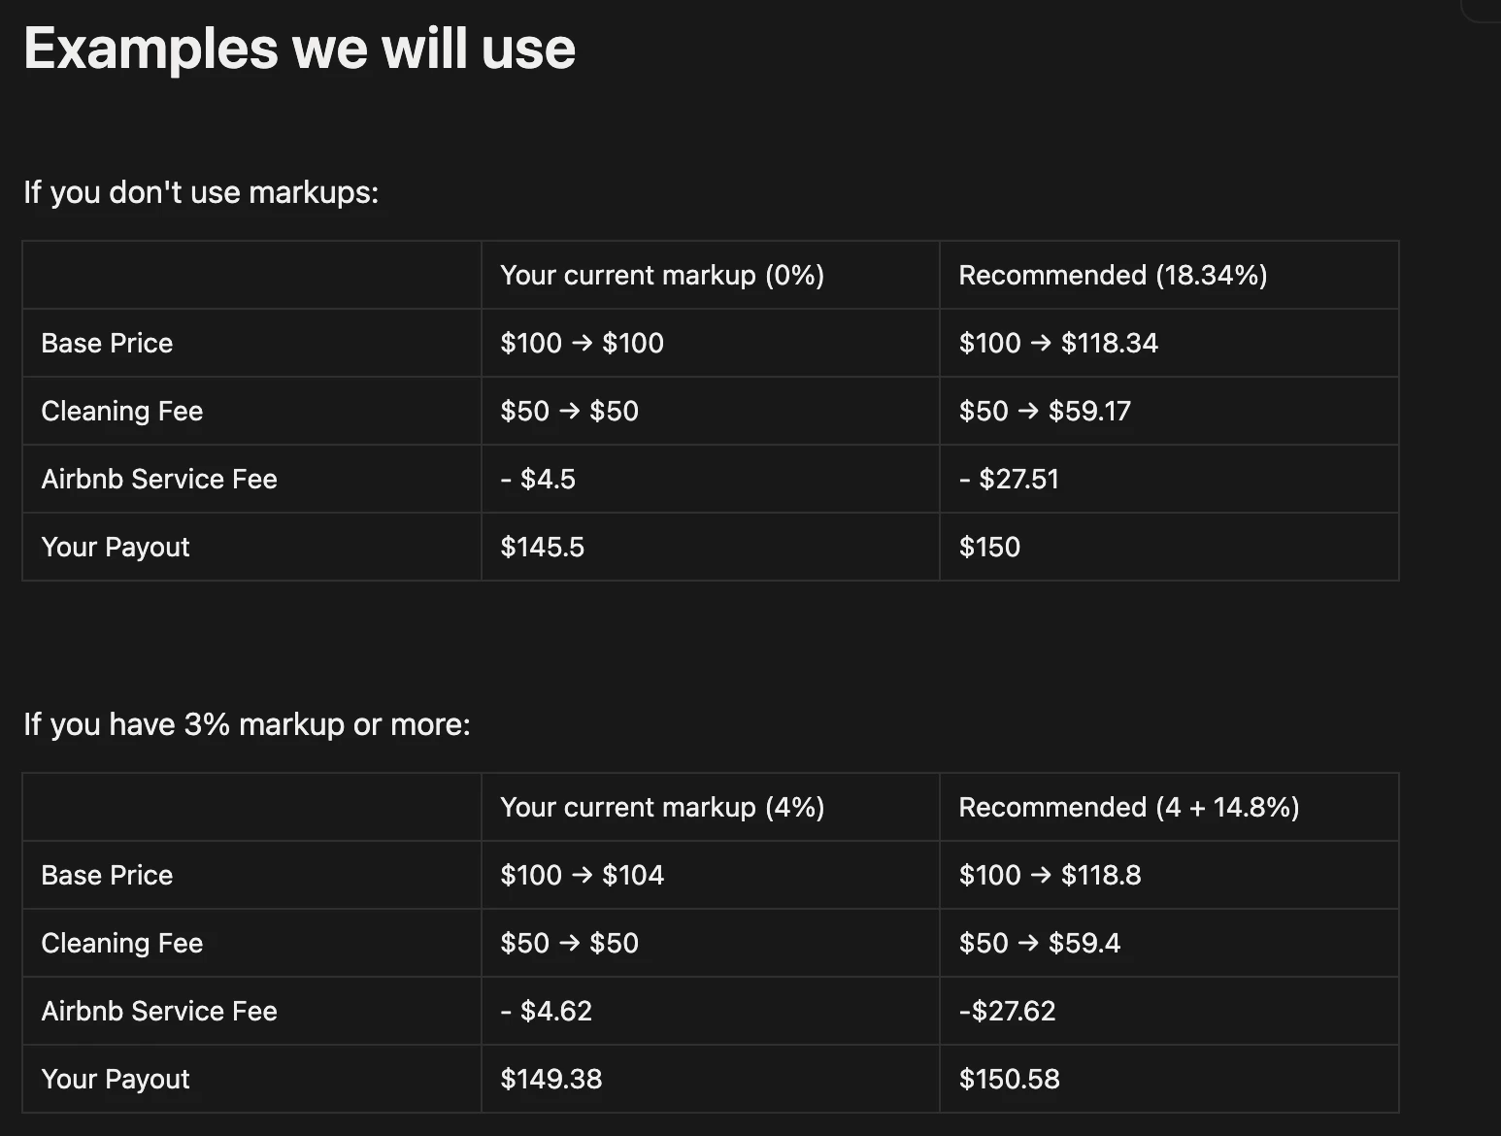The width and height of the screenshot is (1501, 1136).
Task: Select the '$100 → $118.34' cell
Action: (x=1057, y=344)
